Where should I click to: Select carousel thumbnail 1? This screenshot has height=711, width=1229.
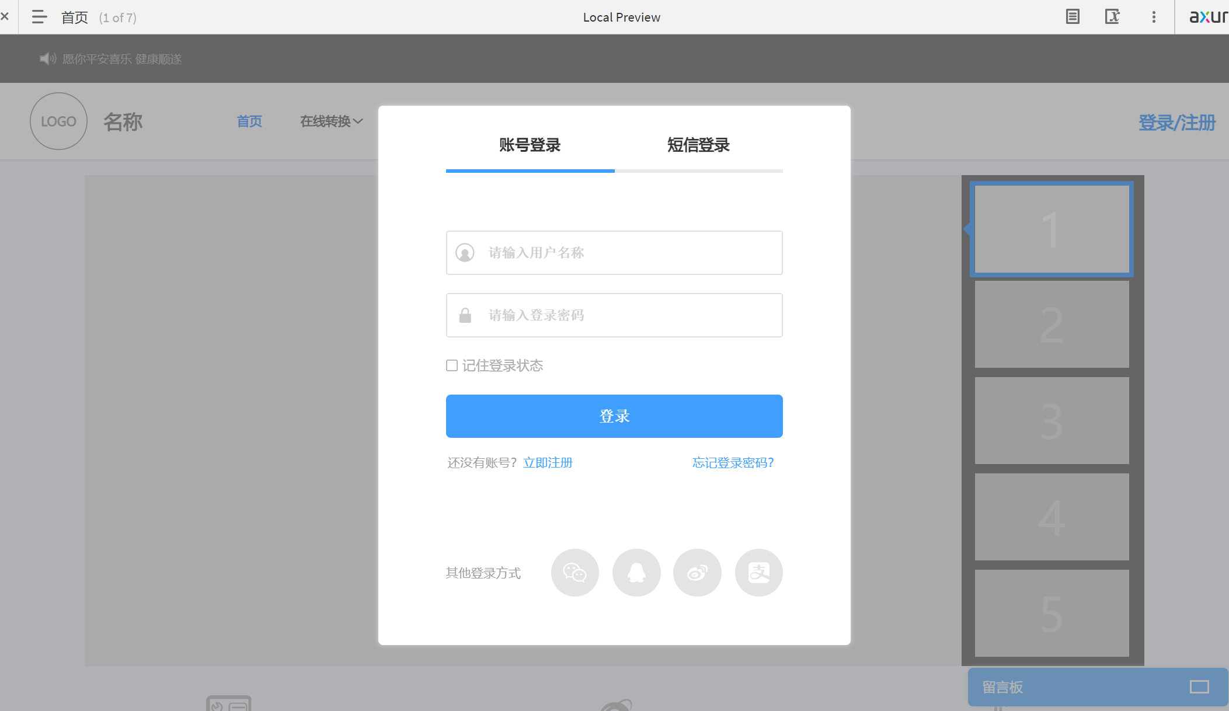1052,229
